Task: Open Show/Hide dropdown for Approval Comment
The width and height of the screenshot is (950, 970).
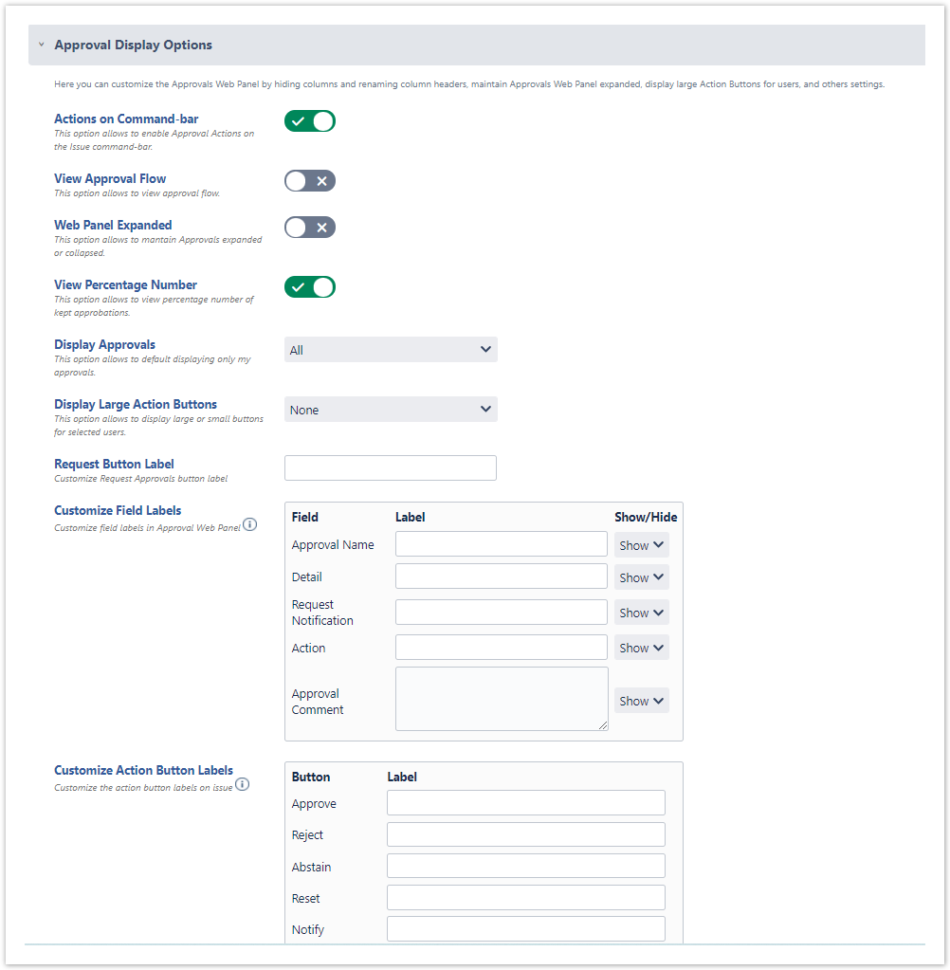Action: coord(642,701)
